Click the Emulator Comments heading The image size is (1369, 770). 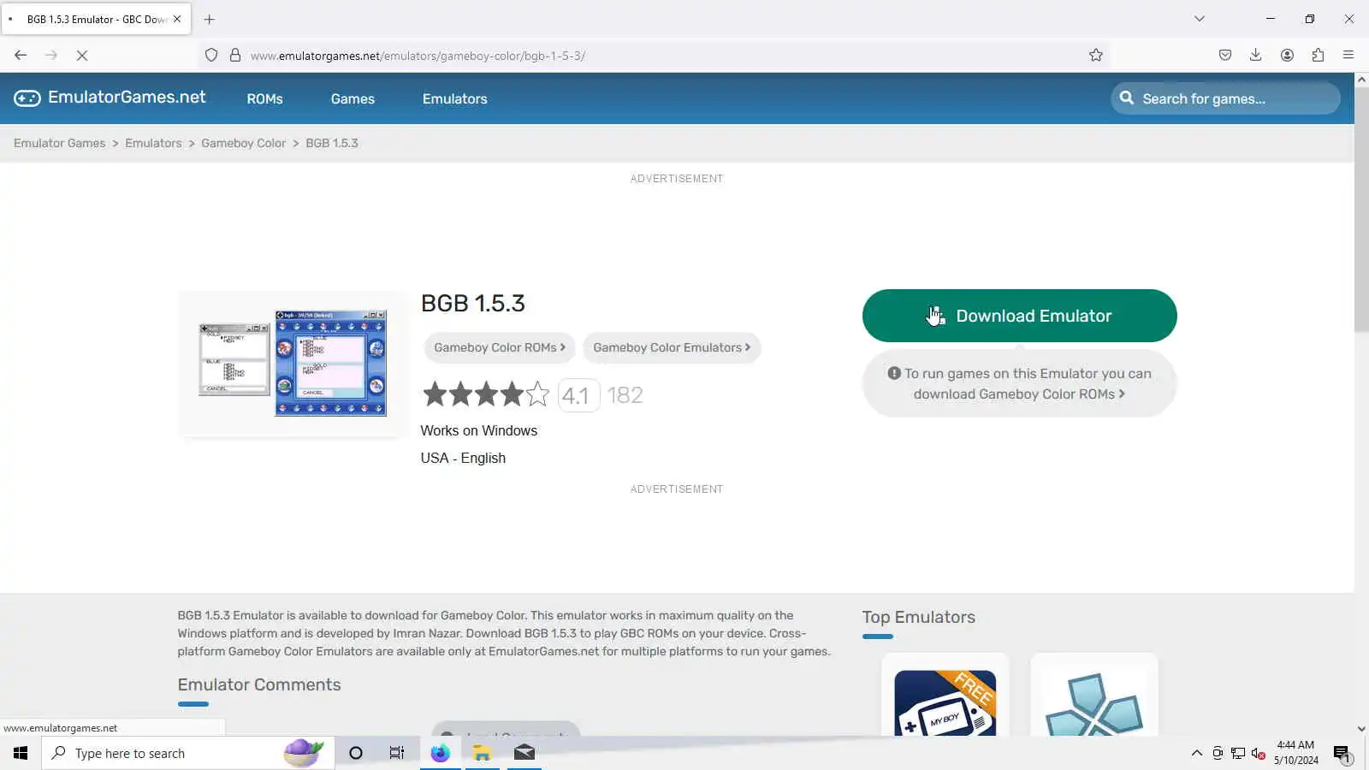[259, 685]
